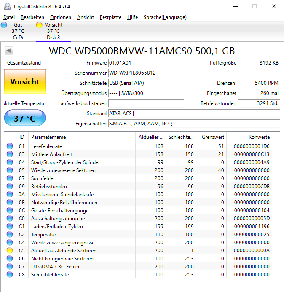The width and height of the screenshot is (284, 292).
Task: Select the Aktuell ausstehende Sektoren row text
Action: (x=64, y=251)
